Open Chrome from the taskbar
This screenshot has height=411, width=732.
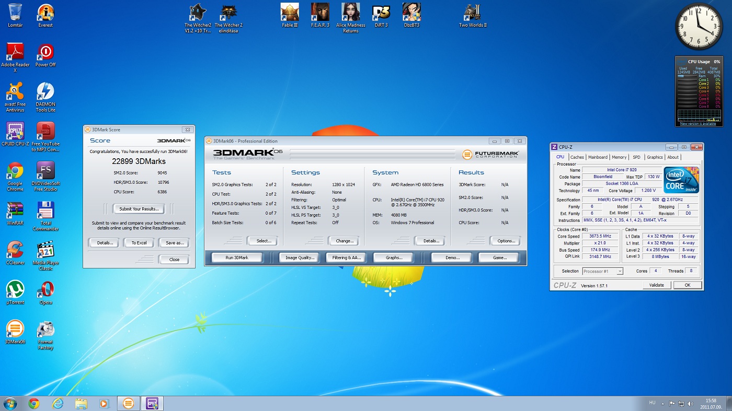pyautogui.click(x=34, y=403)
